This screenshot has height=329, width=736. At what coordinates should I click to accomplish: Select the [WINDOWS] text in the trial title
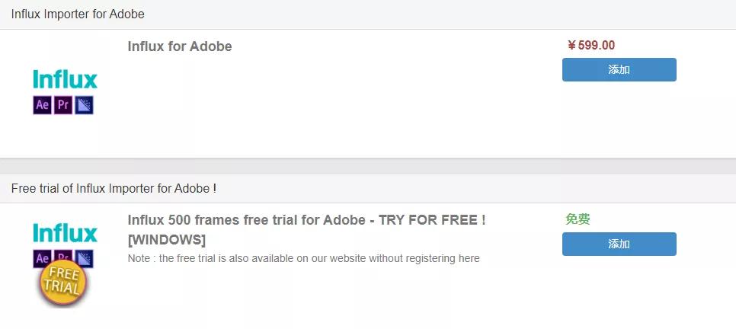coord(166,240)
